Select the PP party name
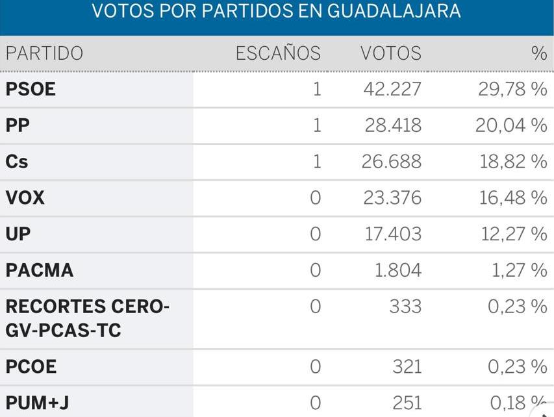 (18, 125)
